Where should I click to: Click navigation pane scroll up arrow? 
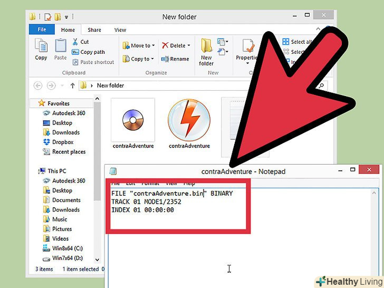97,99
